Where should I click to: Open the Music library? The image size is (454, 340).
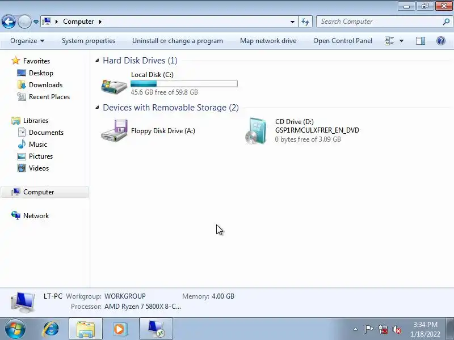coord(37,144)
